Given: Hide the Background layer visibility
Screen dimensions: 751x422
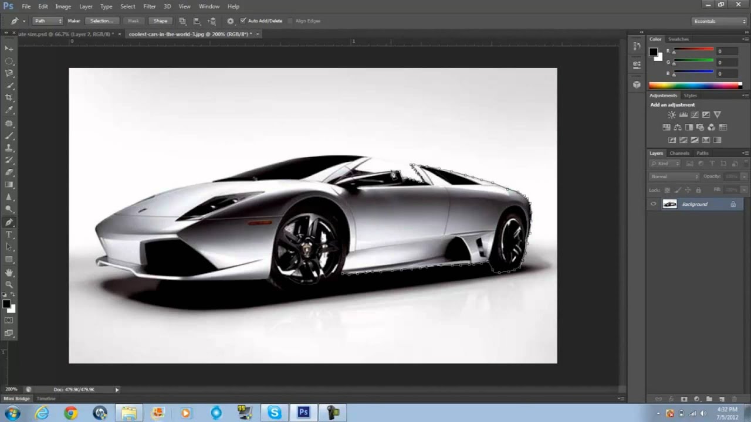Looking at the screenshot, I should (x=654, y=204).
